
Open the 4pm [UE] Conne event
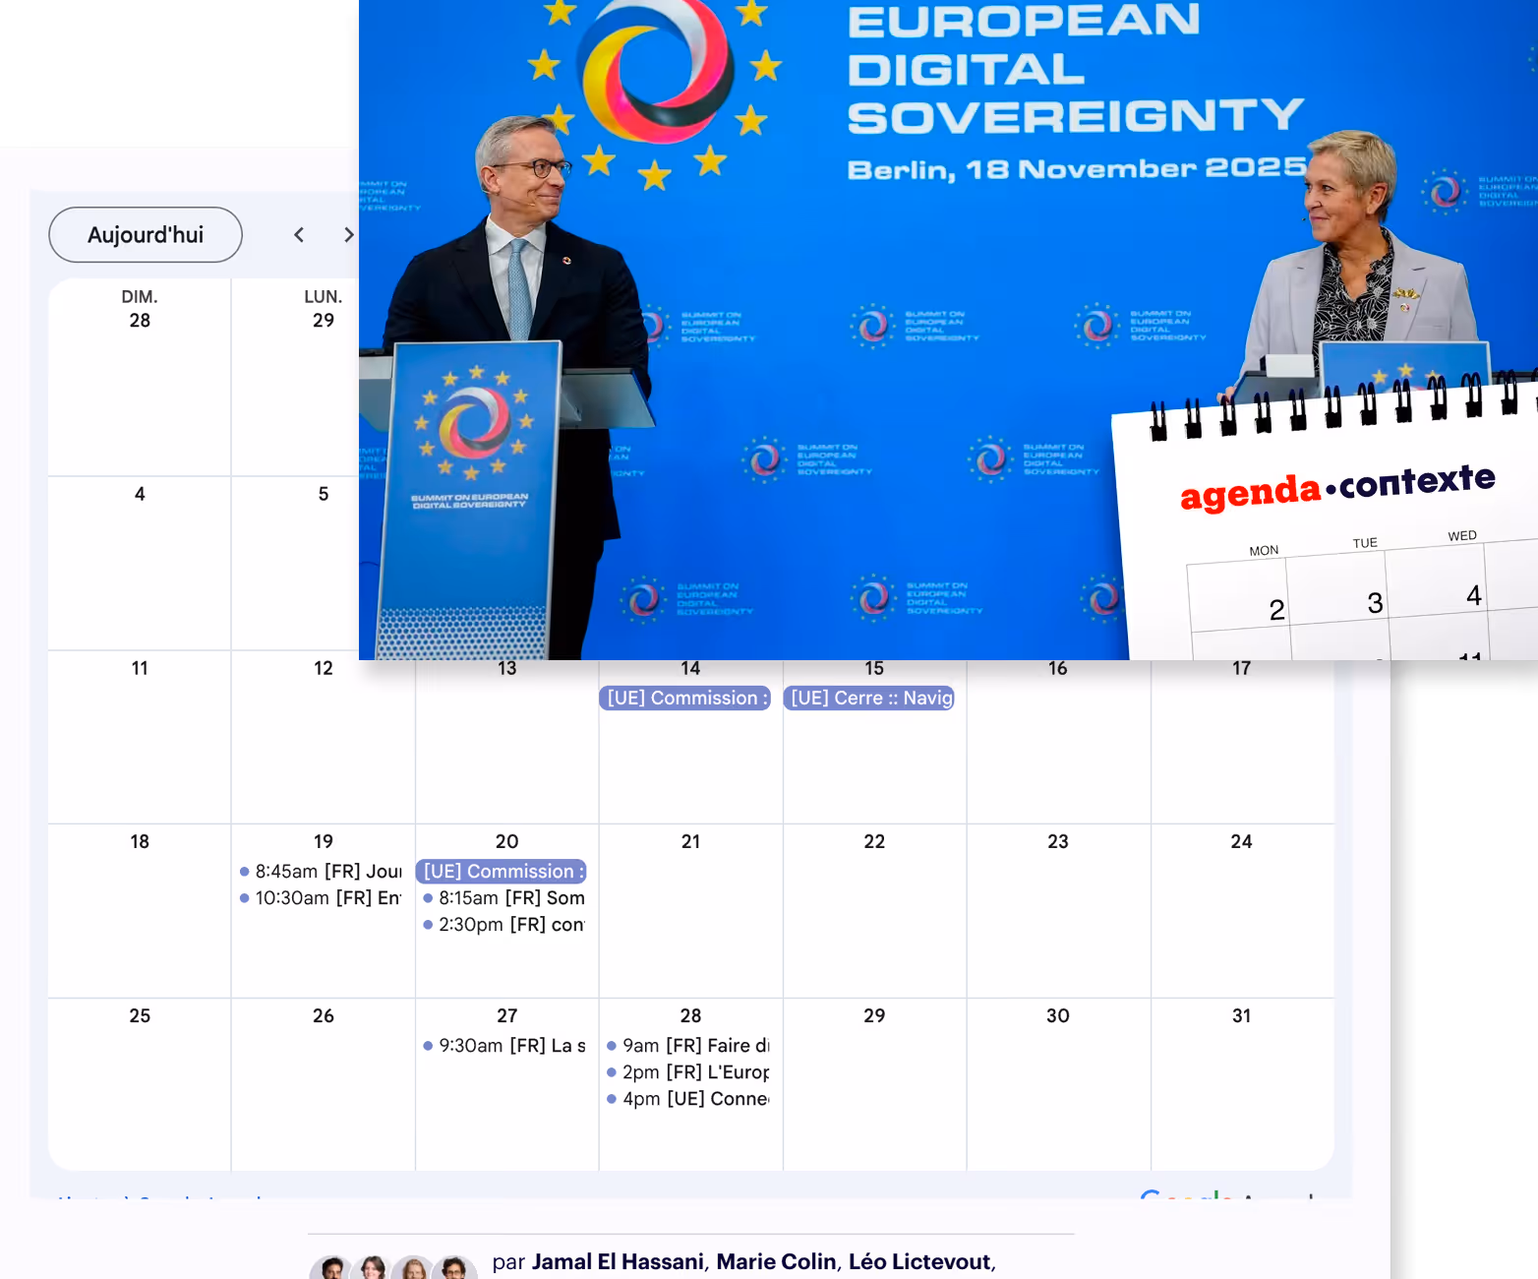coord(688,1099)
